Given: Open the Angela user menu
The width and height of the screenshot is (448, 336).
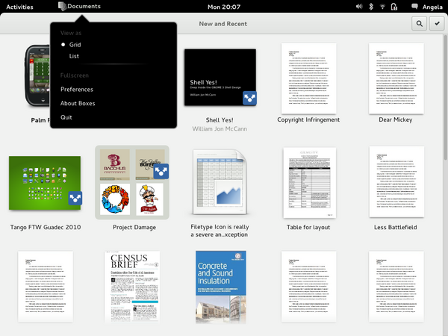Looking at the screenshot, I should click(x=432, y=7).
